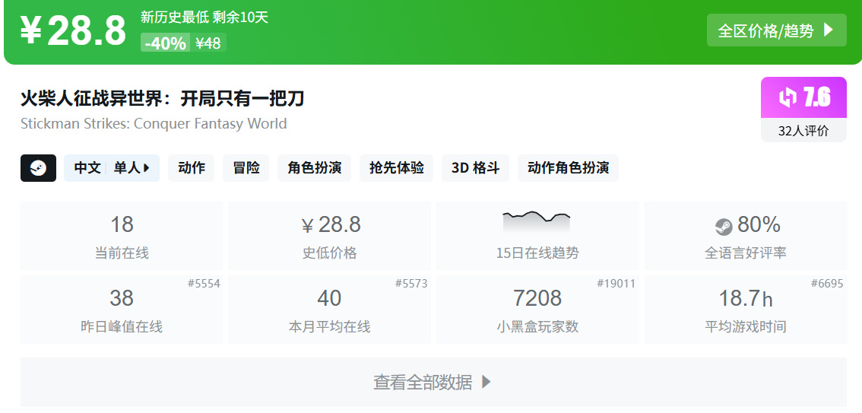Select the 冒险 tag
This screenshot has width=862, height=413.
click(246, 168)
